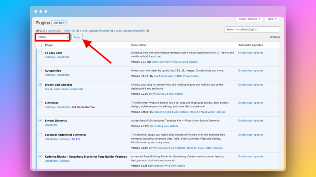Open Settings for Kadence Blocks
Image resolution: width=316 pixels, height=177 pixels.
pyautogui.click(x=64, y=161)
